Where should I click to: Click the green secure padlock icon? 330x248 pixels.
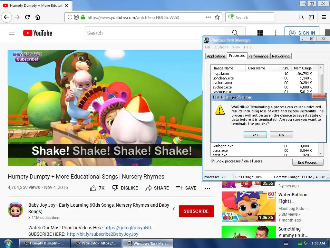[83, 17]
